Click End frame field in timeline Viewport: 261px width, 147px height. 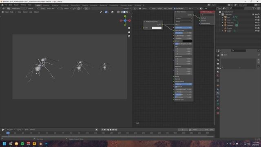coord(209,130)
